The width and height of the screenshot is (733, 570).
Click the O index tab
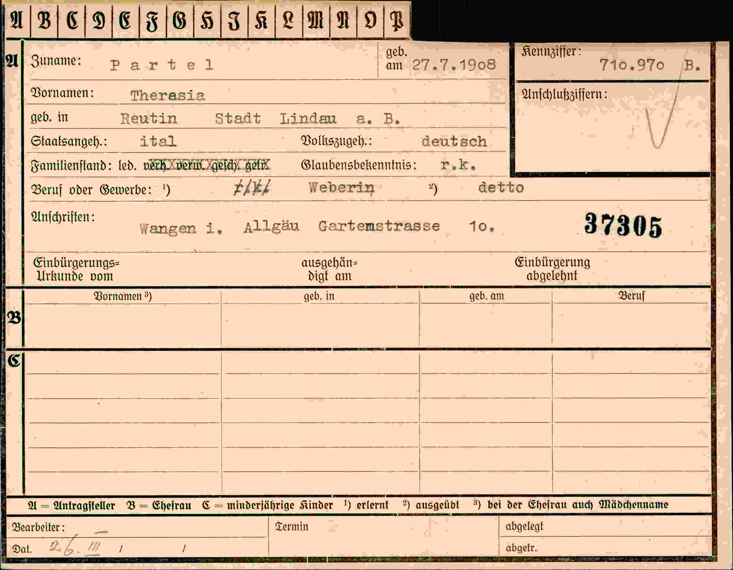tap(370, 21)
